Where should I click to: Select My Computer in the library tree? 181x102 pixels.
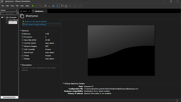(11, 17)
